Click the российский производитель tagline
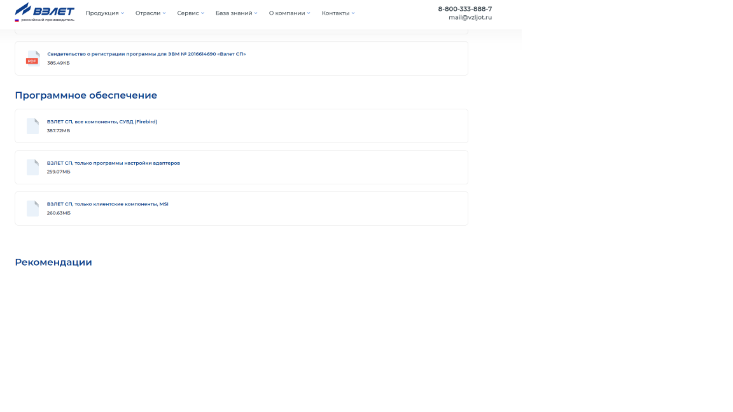733x412 pixels. click(x=48, y=20)
